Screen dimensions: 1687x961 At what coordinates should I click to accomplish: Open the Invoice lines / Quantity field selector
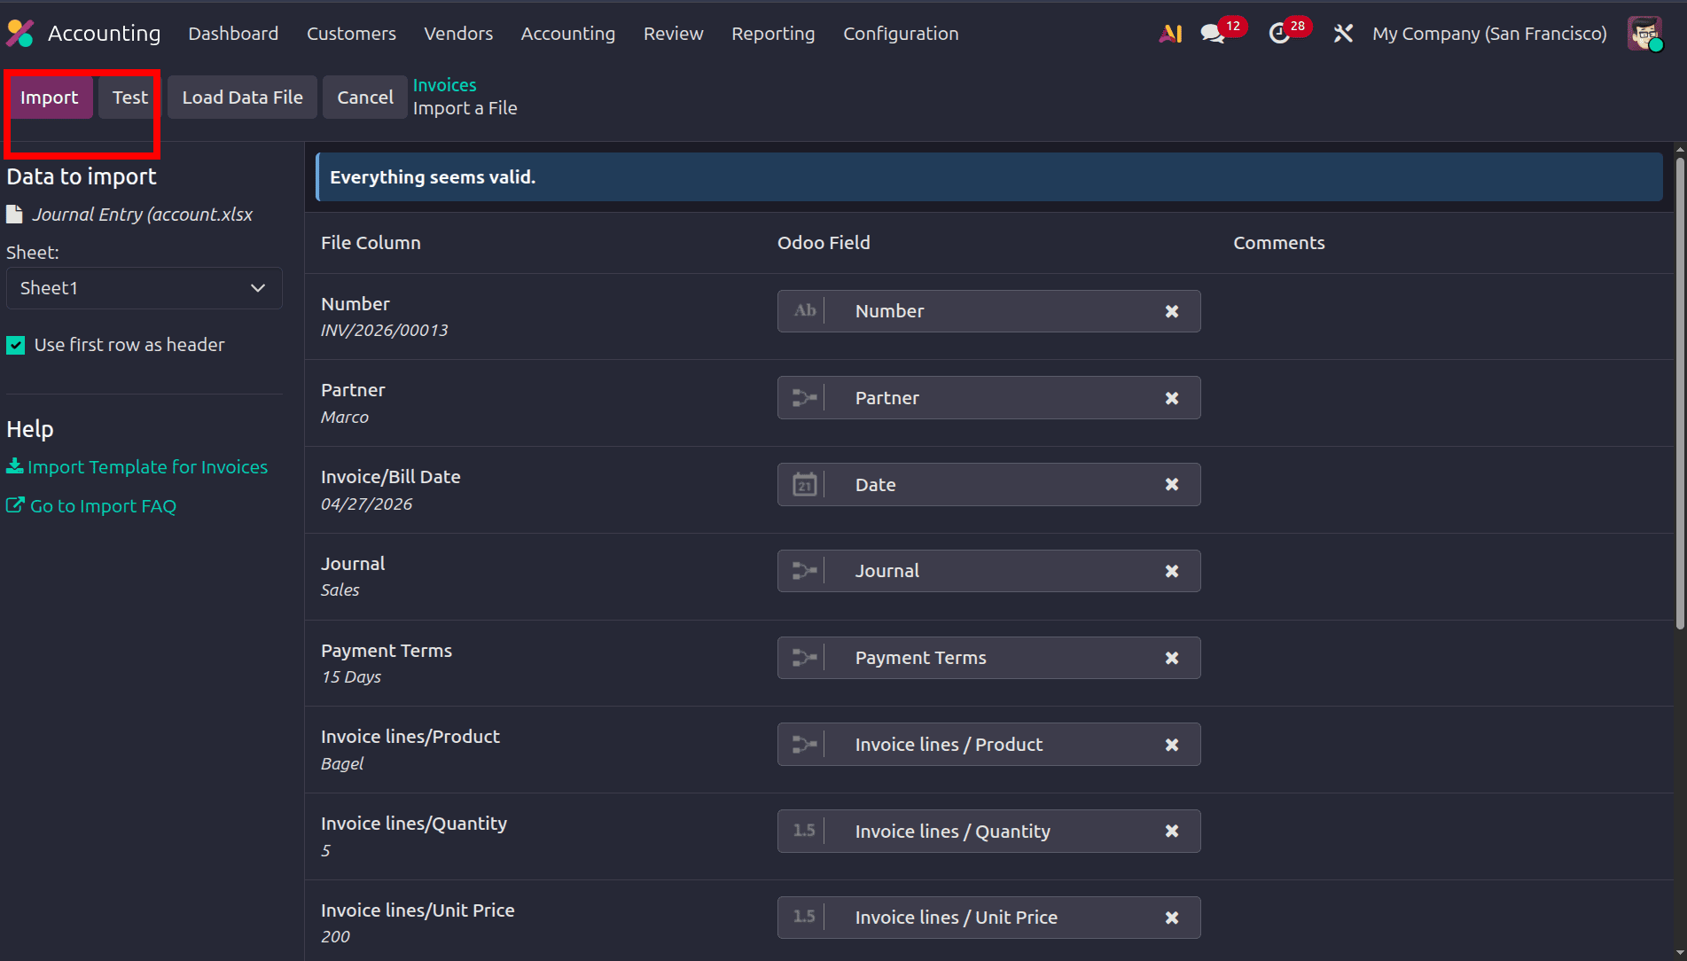pyautogui.click(x=989, y=831)
